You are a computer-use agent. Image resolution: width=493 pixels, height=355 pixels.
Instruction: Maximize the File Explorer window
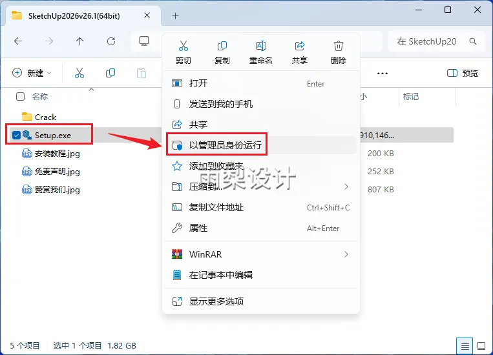pos(448,10)
